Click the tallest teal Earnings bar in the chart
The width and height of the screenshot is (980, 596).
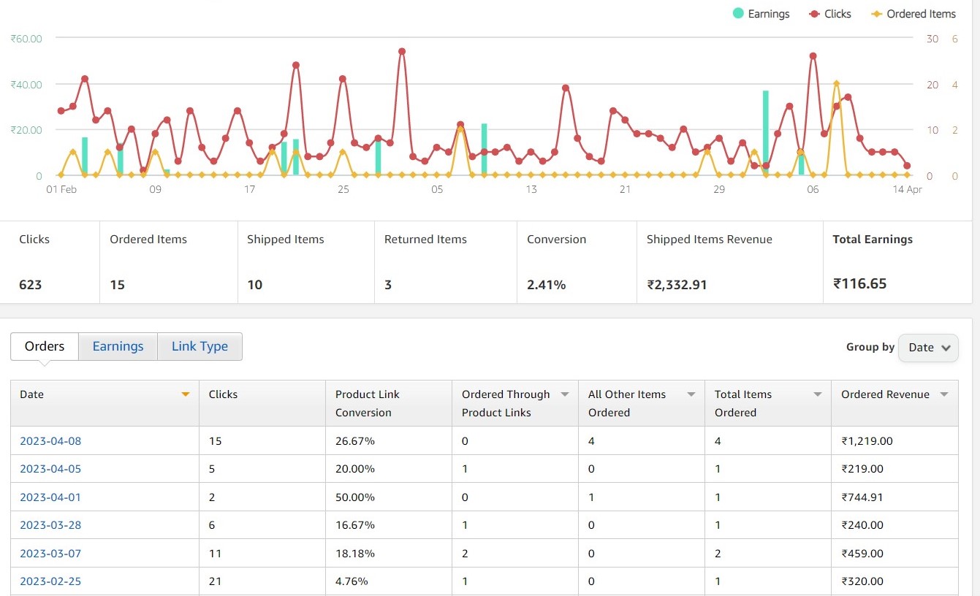tap(764, 131)
